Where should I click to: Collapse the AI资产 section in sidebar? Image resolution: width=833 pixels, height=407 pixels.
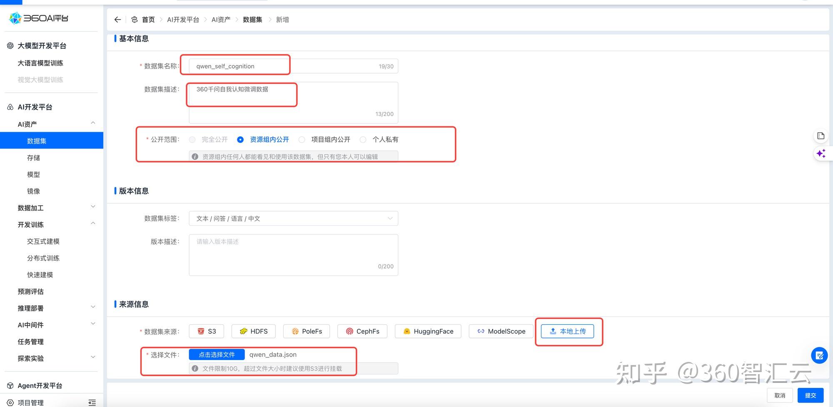(x=92, y=123)
